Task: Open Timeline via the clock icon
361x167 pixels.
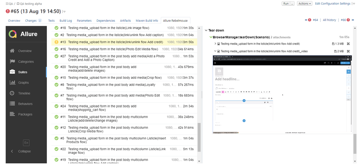Action: point(12,93)
